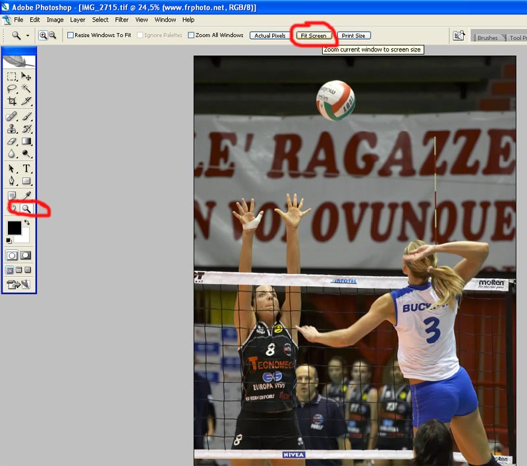Select the Rectangular Marquee tool
Screen dimensions: 527x466
[12, 76]
